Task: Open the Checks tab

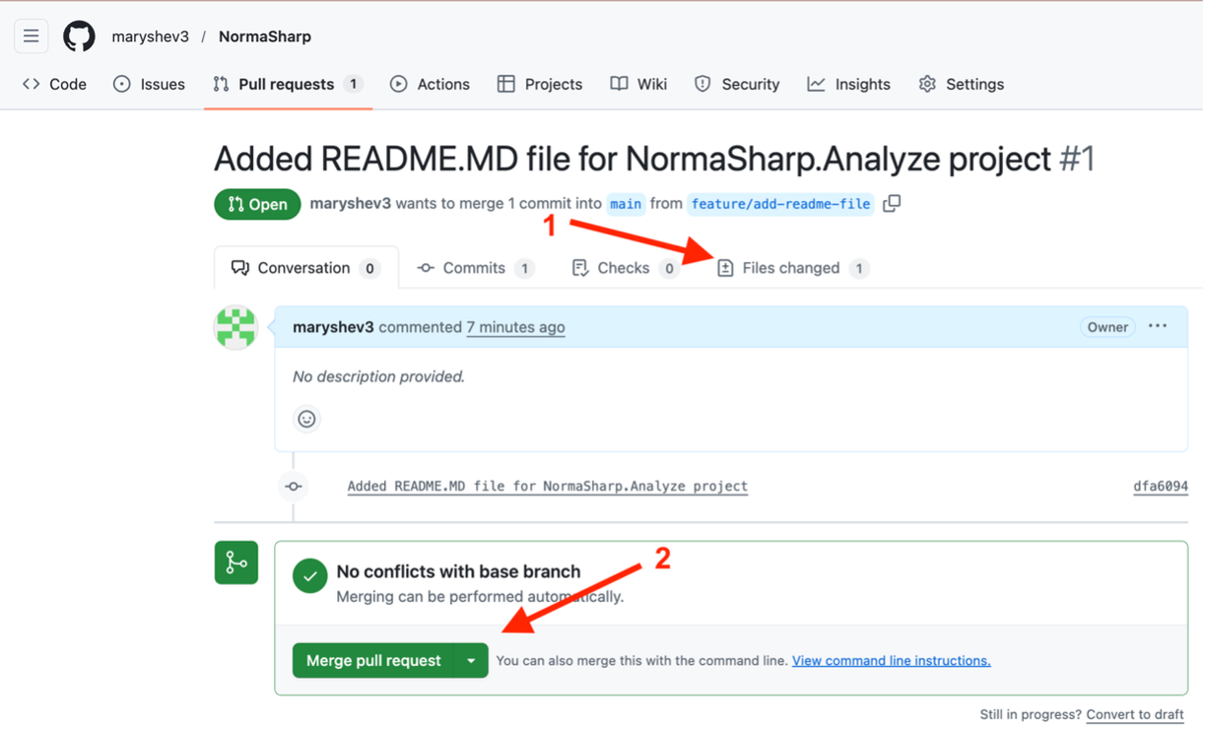Action: click(x=624, y=268)
